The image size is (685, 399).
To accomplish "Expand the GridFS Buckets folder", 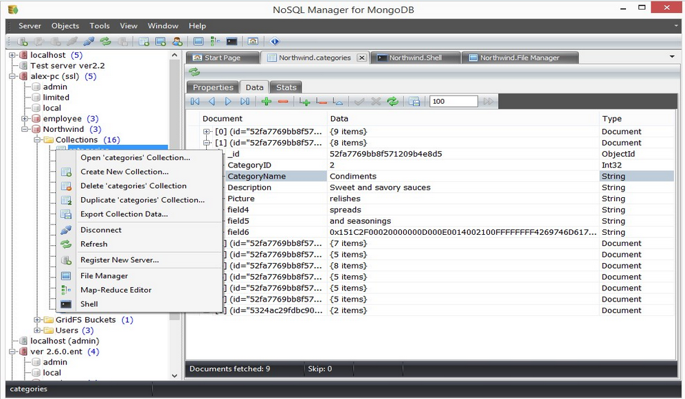I will click(38, 320).
